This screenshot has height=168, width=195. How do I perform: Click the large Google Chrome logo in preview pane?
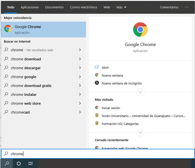[x=140, y=29]
